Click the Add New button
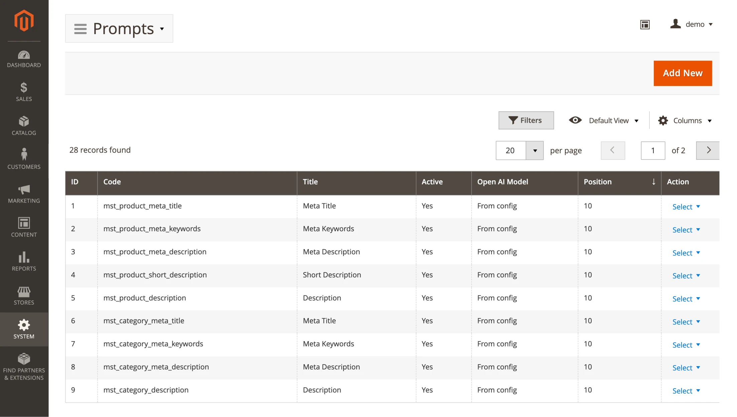Image resolution: width=737 pixels, height=417 pixels. pyautogui.click(x=683, y=73)
